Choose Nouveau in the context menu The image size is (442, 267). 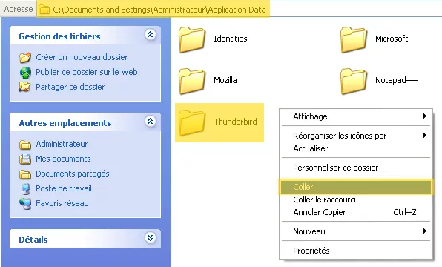click(356, 231)
